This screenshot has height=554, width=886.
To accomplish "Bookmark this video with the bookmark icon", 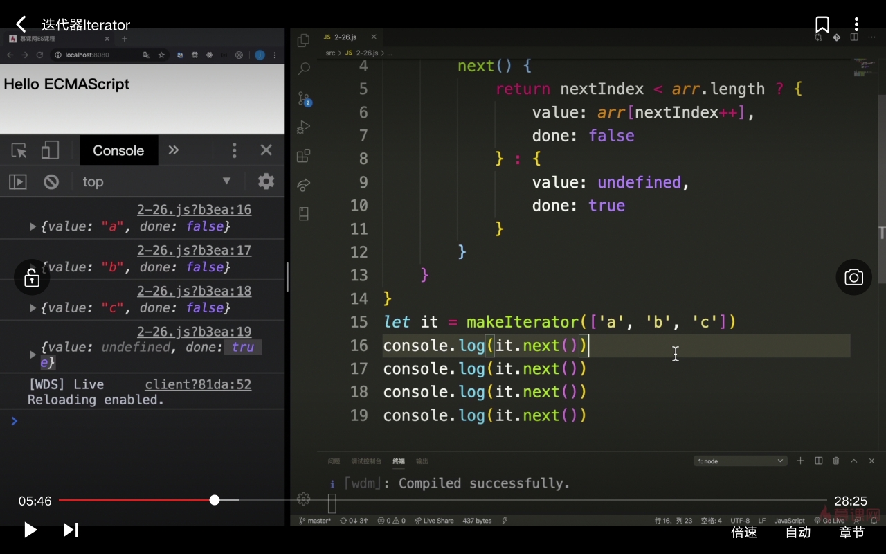I will click(822, 25).
